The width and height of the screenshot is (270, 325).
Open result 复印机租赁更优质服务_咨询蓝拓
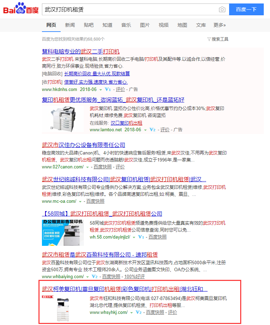point(113,100)
